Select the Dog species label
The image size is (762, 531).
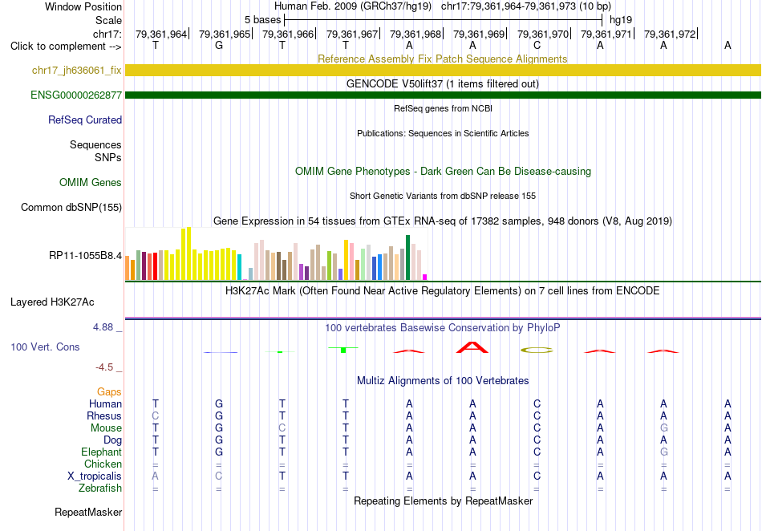[113, 440]
